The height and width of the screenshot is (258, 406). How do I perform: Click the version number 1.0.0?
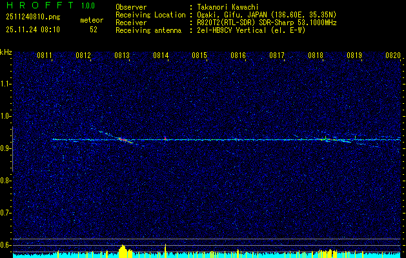click(88, 5)
